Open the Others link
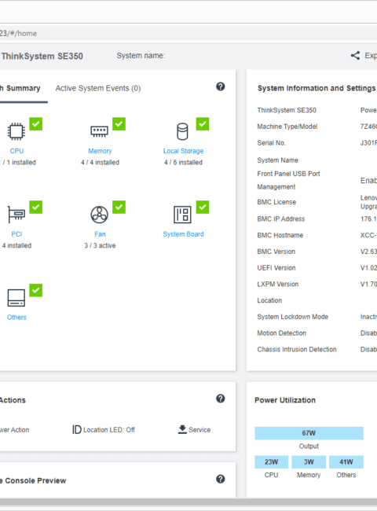The image size is (377, 511). pos(16,317)
